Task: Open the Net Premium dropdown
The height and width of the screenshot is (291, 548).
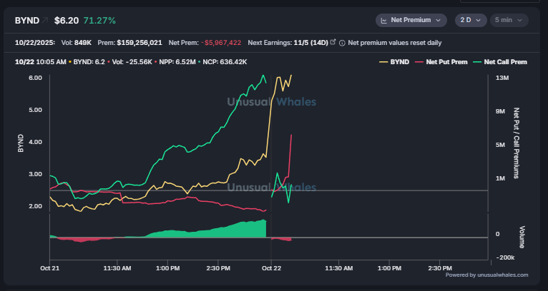Action: click(411, 21)
